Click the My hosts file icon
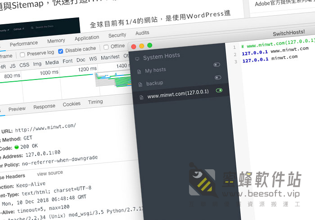This screenshot has width=315, height=220. (x=139, y=72)
